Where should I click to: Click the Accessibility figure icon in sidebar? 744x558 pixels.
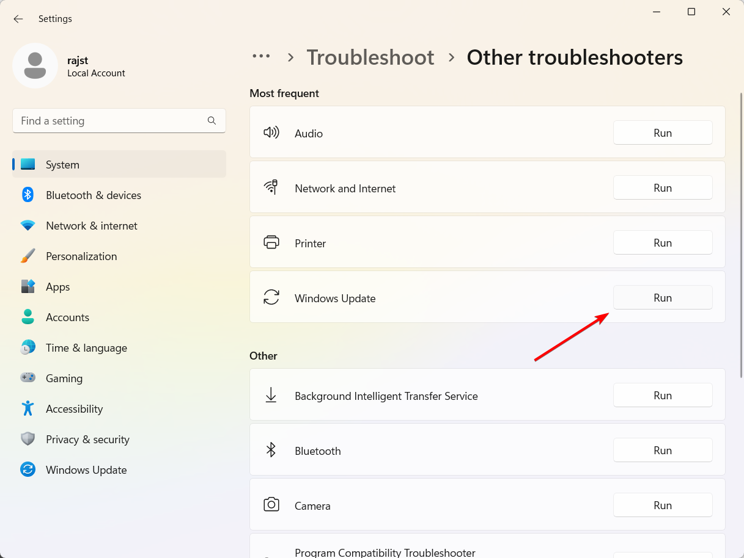28,408
